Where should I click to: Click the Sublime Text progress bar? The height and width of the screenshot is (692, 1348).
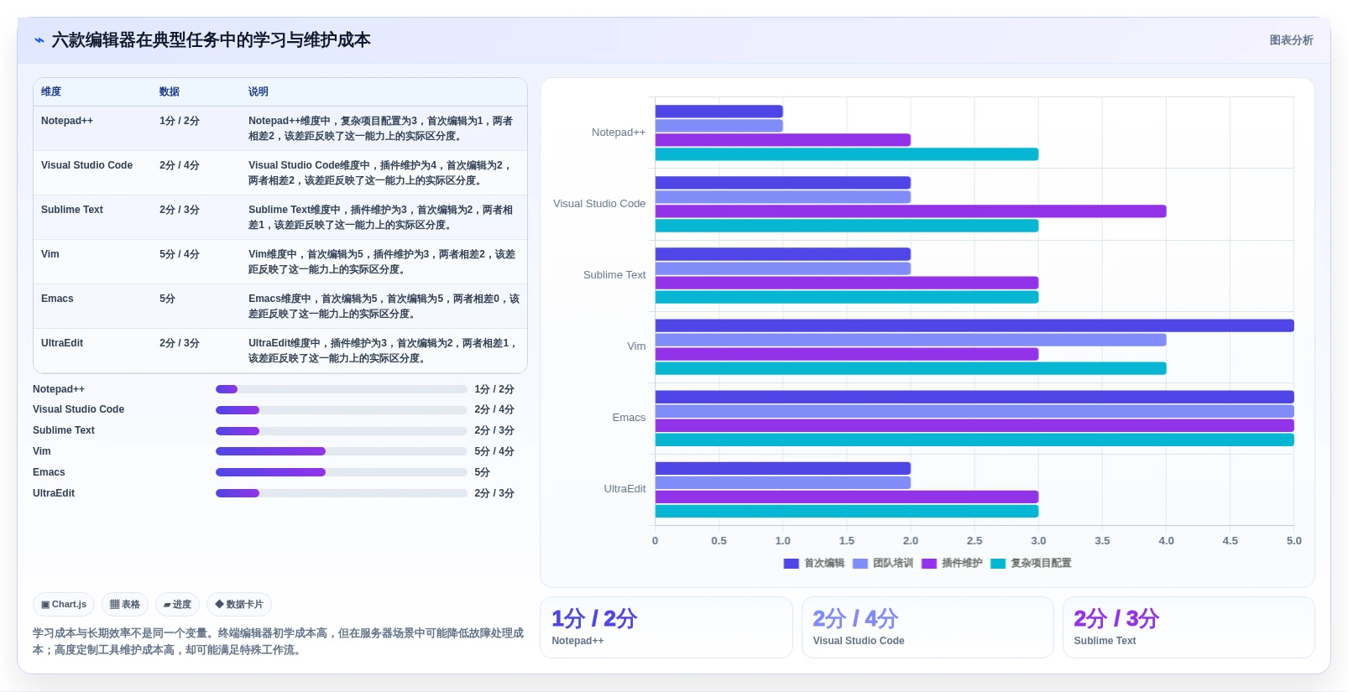click(x=341, y=431)
